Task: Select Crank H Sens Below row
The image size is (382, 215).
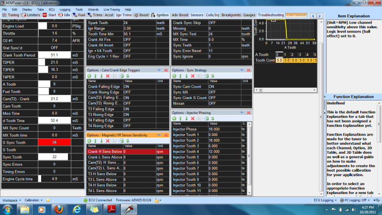Action: (128, 151)
